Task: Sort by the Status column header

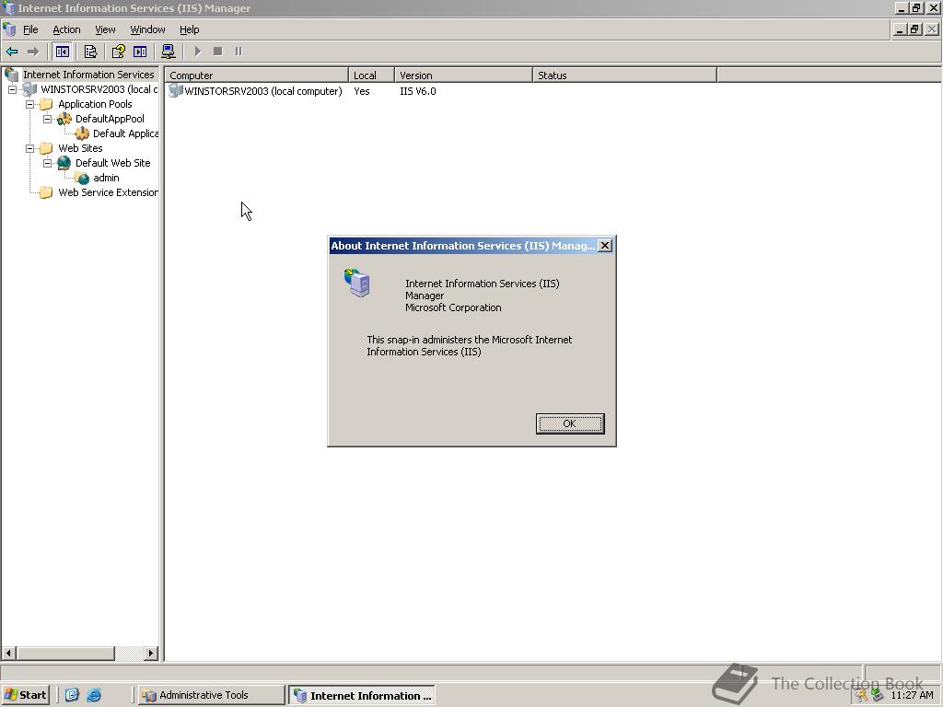Action: [624, 75]
